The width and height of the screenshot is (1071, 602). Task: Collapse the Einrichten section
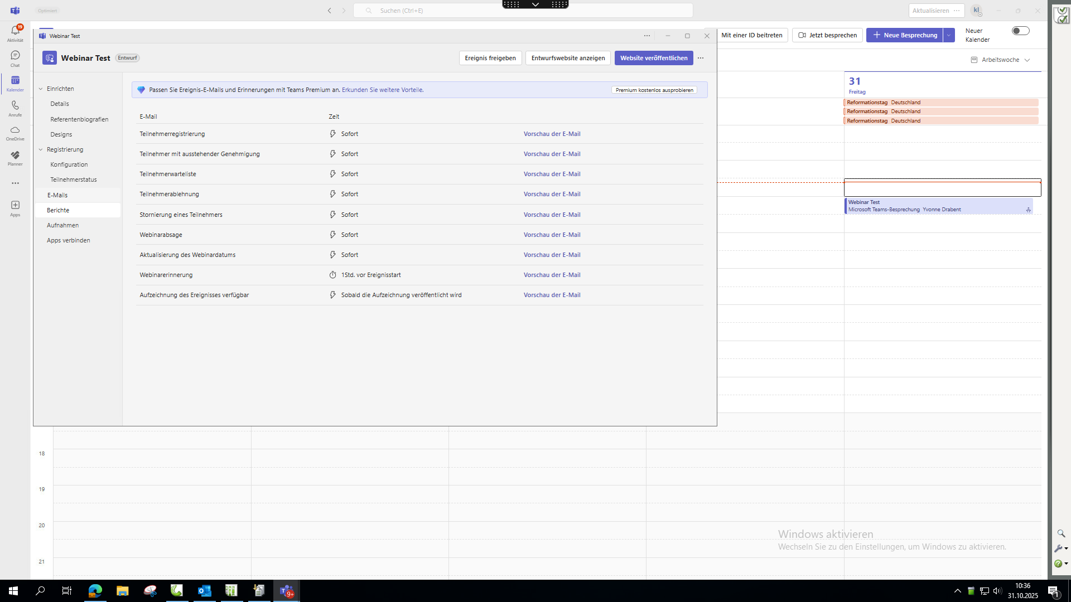tap(41, 89)
